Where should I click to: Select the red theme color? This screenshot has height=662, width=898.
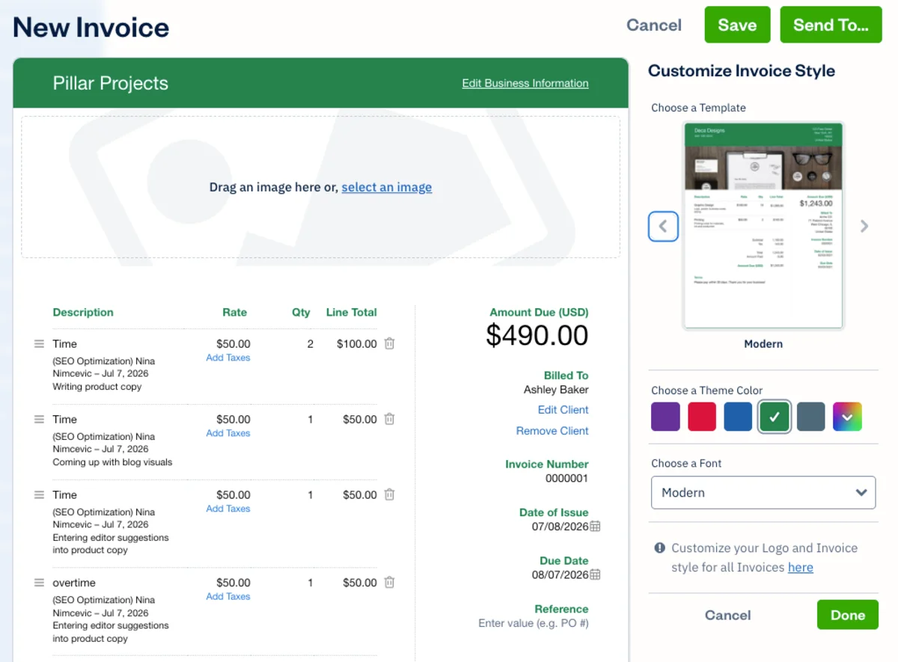702,417
